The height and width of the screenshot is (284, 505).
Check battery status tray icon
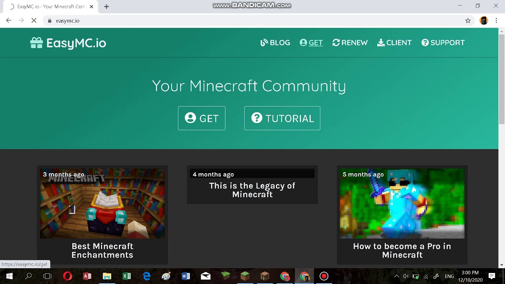pos(415,276)
